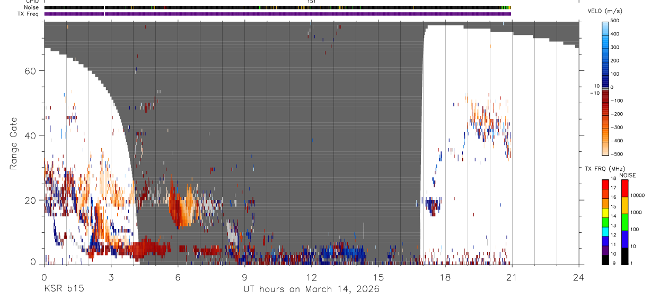This screenshot has width=651, height=300.
Task: Click the light blue top of velocity colorbar
Action: pyautogui.click(x=605, y=29)
